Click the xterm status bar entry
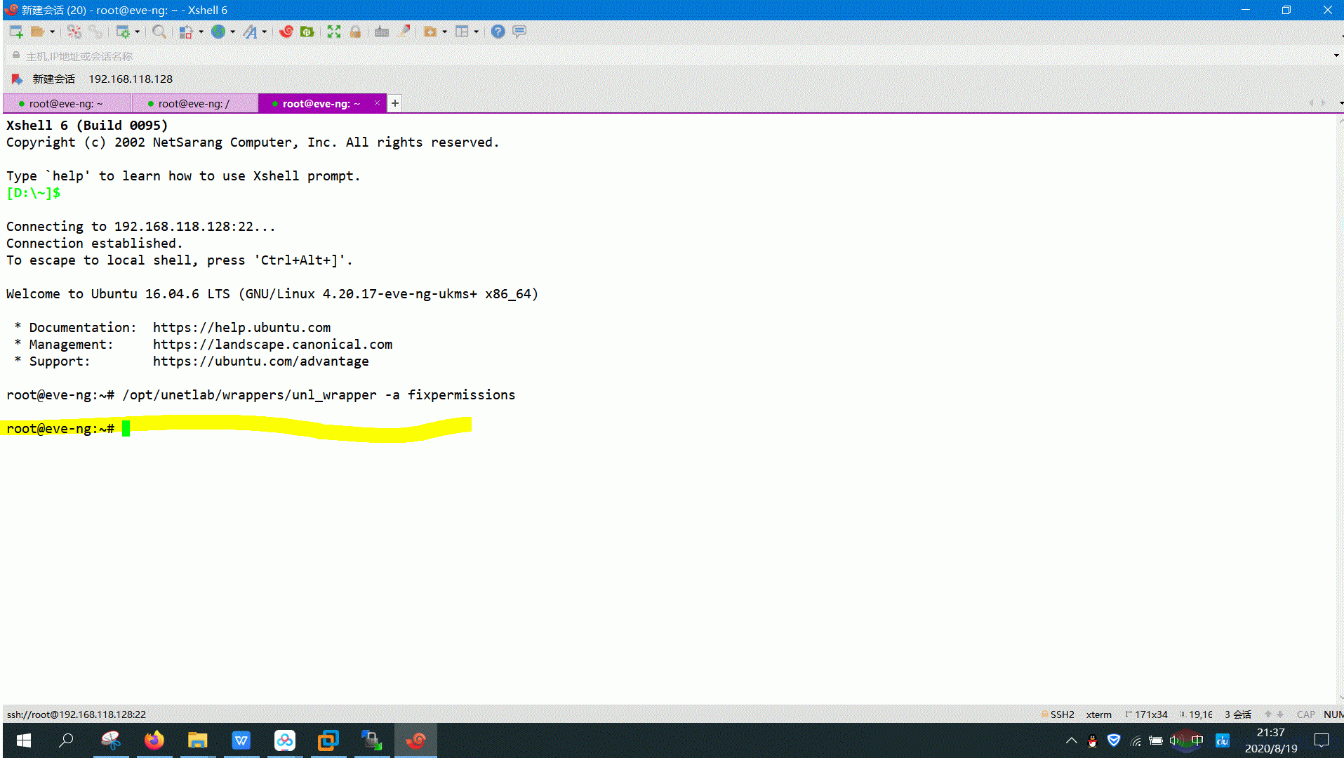 1098,714
